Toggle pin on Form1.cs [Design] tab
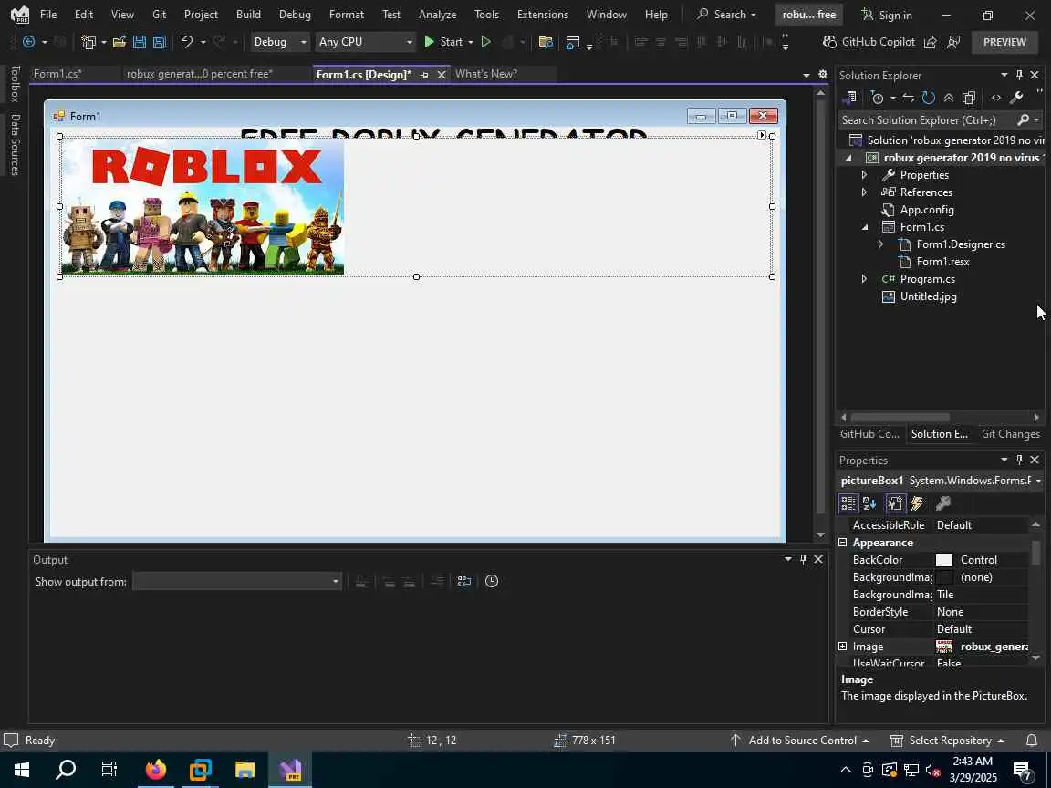This screenshot has width=1051, height=788. tap(424, 75)
